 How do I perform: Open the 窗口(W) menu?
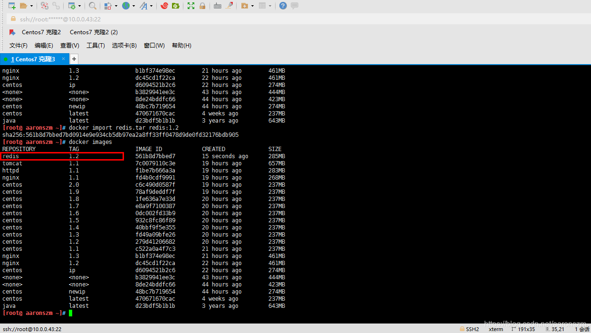(x=154, y=46)
